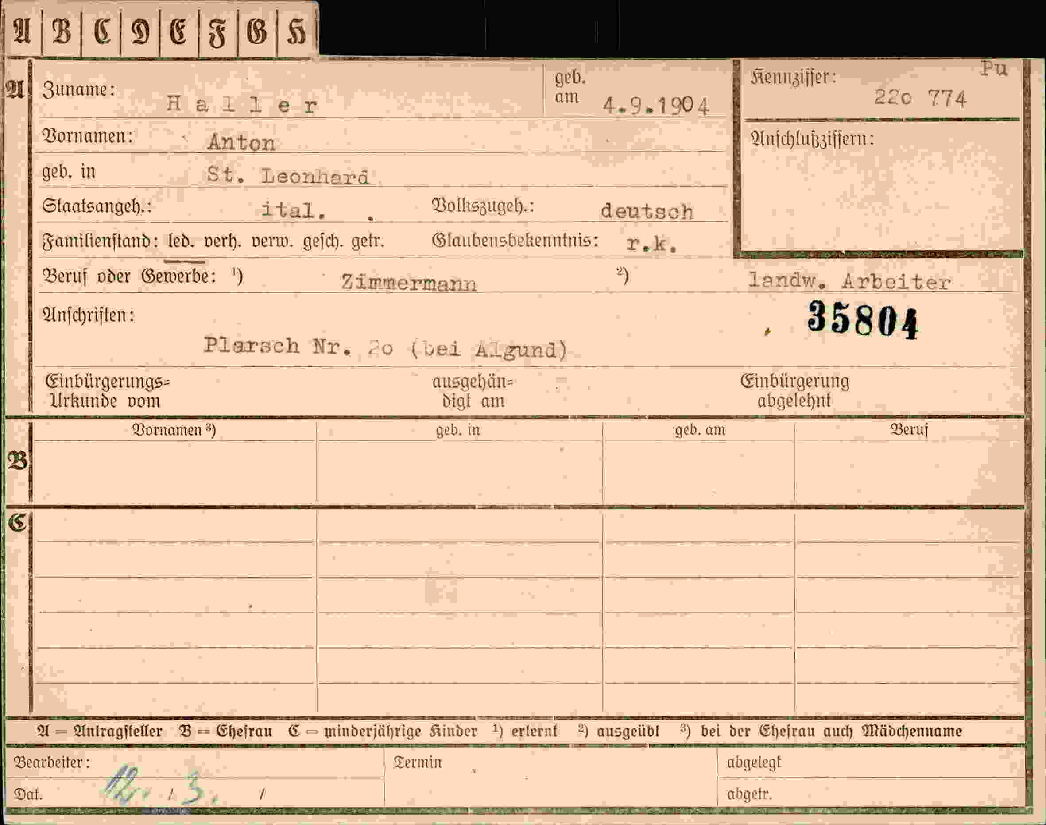The image size is (1046, 825).
Task: Click the '¹) erlernt' footnote
Action: click(x=525, y=732)
